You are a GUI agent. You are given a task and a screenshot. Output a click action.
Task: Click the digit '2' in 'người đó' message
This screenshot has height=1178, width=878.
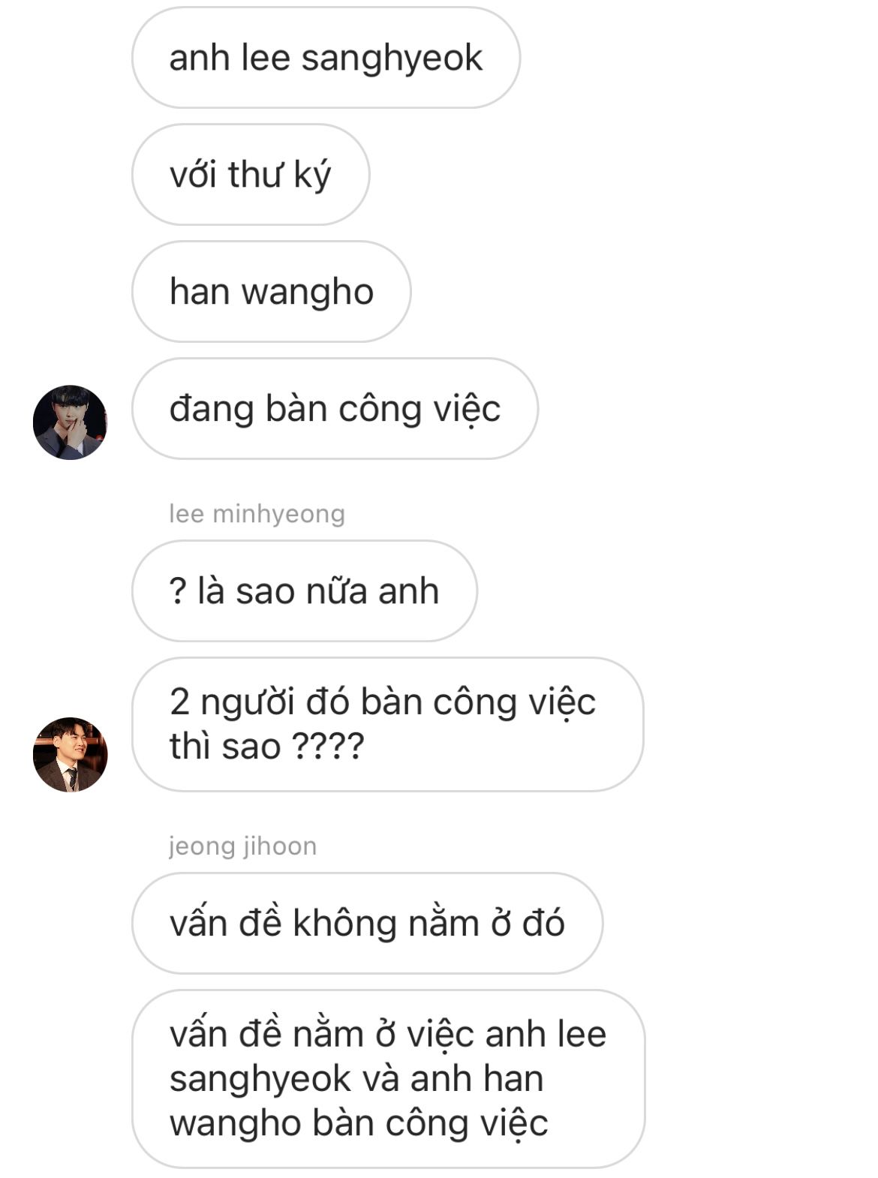coord(179,702)
